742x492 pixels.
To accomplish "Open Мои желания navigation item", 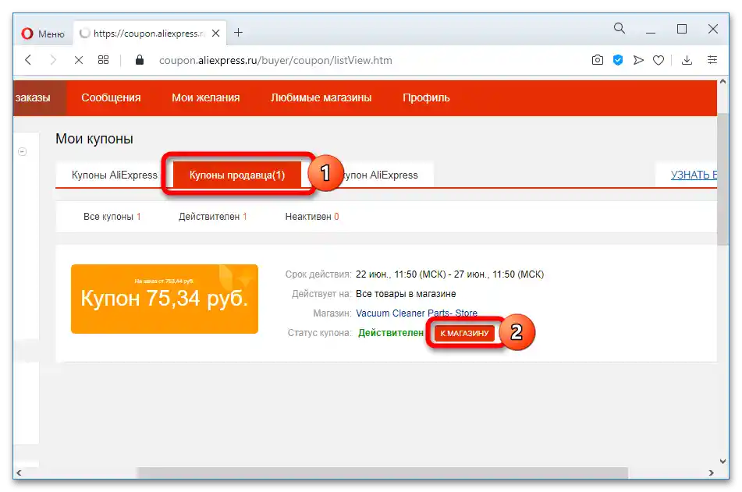I will pyautogui.click(x=205, y=98).
